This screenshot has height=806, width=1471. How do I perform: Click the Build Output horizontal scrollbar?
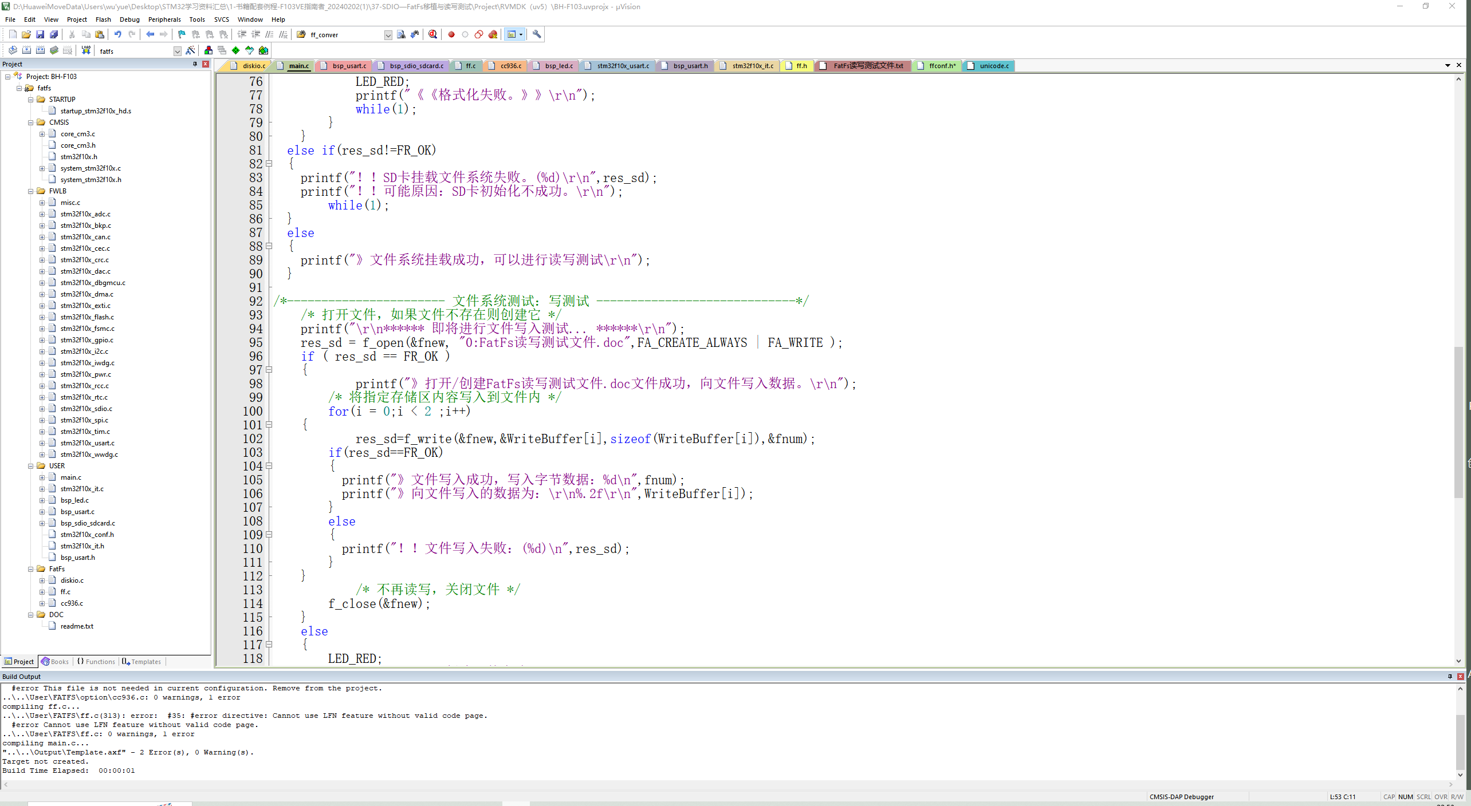pyautogui.click(x=727, y=785)
